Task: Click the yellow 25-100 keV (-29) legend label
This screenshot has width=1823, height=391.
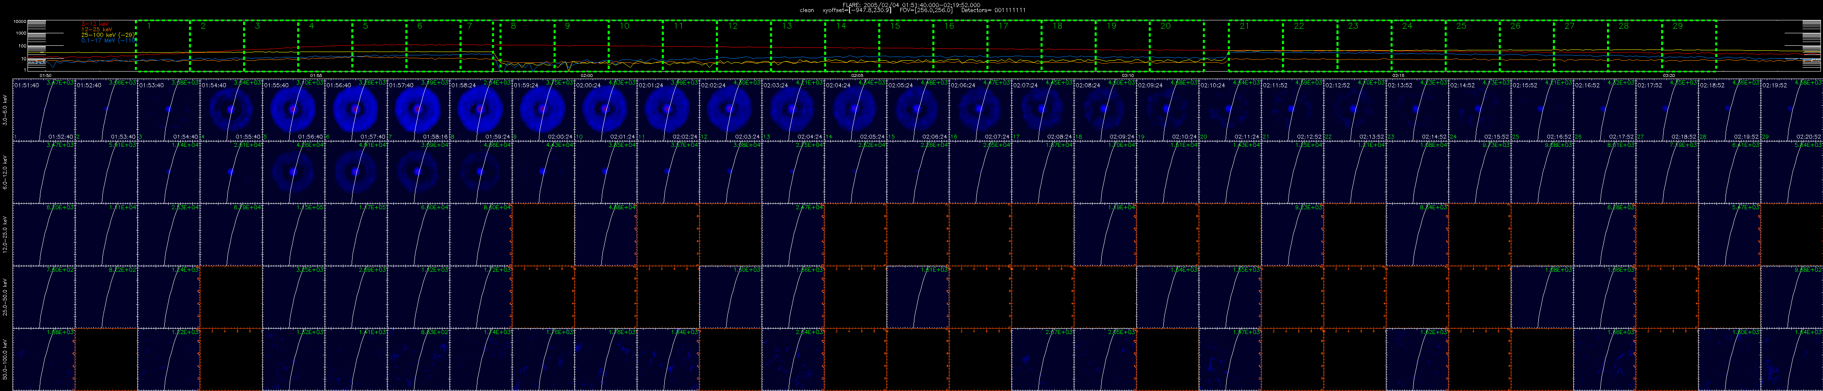Action: click(108, 35)
